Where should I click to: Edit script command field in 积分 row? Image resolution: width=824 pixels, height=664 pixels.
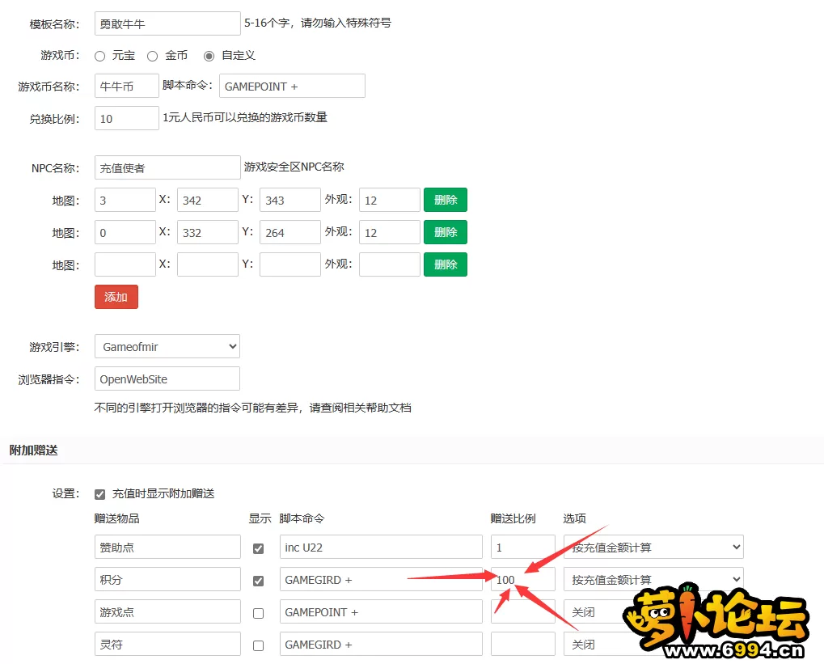(x=381, y=579)
